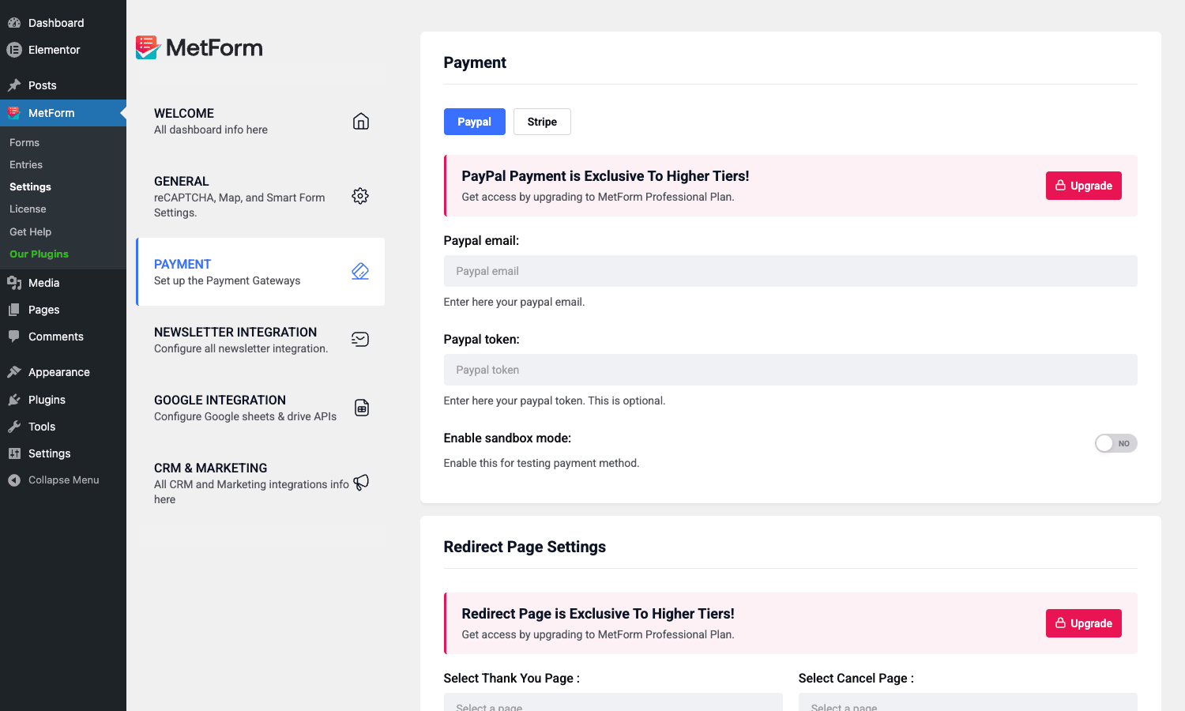Click the Collapse Menu arrow icon
Image resolution: width=1185 pixels, height=711 pixels.
click(14, 480)
